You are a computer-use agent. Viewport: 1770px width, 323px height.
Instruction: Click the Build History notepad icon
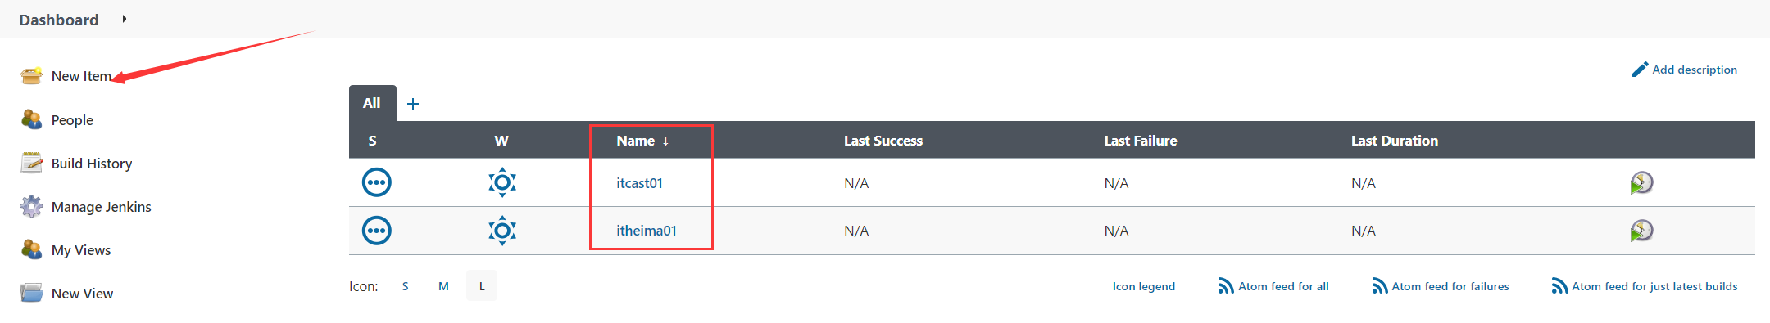(31, 163)
